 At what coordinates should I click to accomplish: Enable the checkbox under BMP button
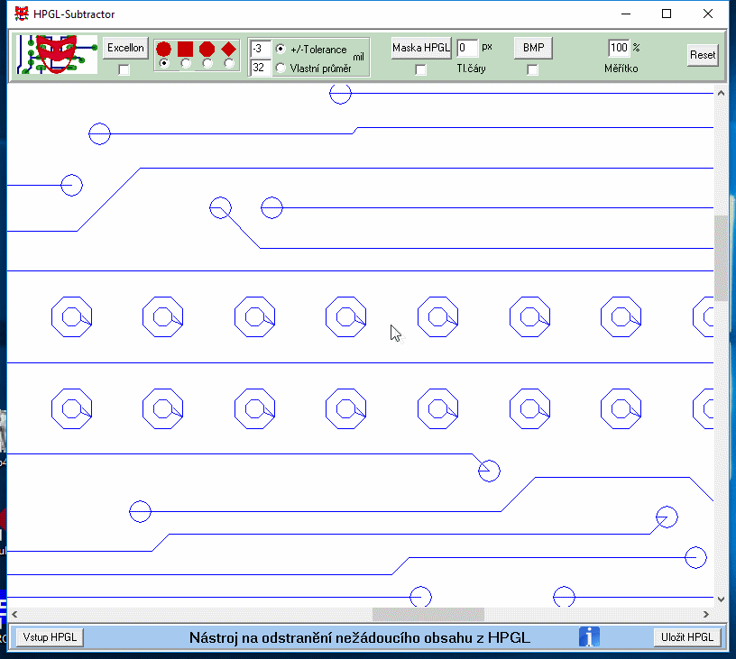(x=532, y=69)
